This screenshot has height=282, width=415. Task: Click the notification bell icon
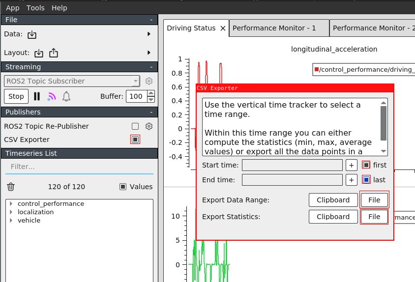point(66,96)
